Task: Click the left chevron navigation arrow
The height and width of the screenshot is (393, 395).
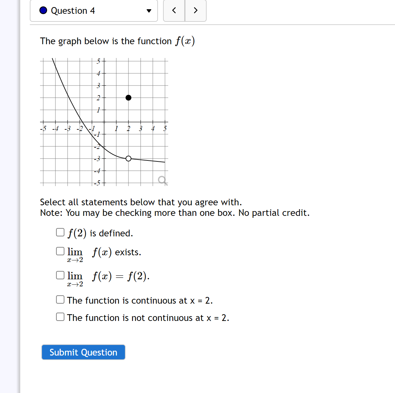Action: tap(174, 10)
